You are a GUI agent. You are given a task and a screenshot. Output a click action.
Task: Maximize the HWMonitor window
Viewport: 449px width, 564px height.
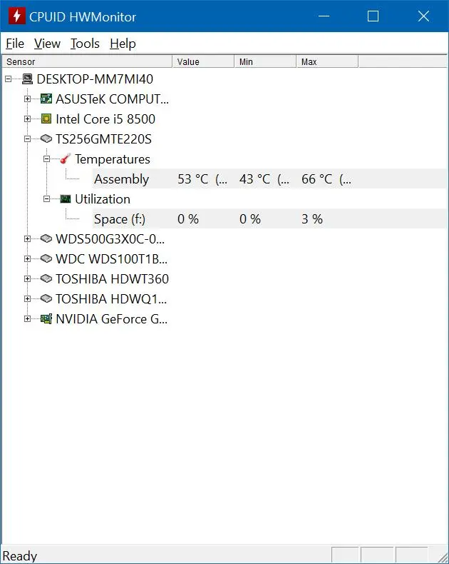click(373, 16)
